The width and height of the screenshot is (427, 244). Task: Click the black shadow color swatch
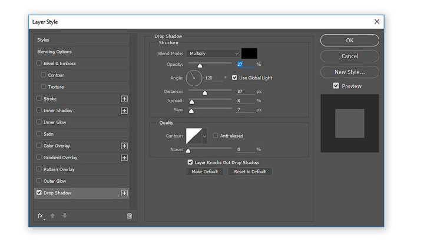click(249, 54)
